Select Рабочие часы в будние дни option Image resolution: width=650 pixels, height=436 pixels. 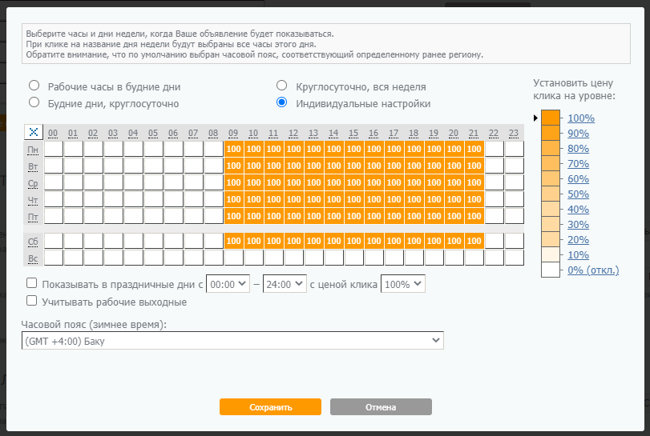click(x=34, y=86)
